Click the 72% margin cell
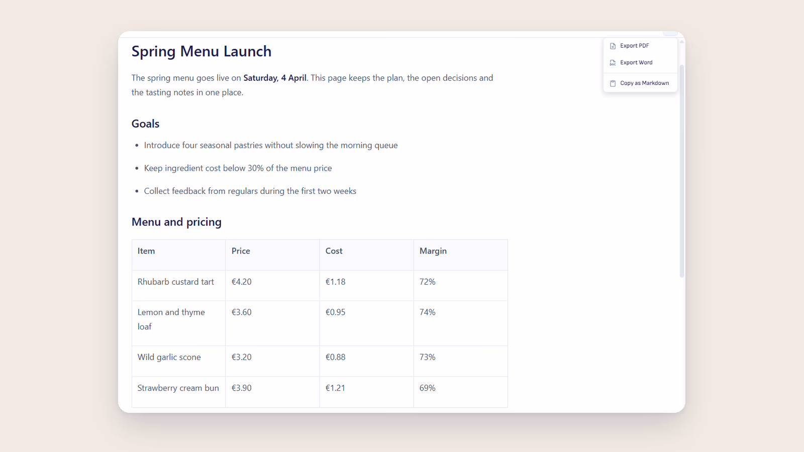The height and width of the screenshot is (452, 804). (x=460, y=286)
